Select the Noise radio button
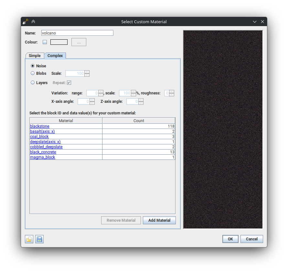 pyautogui.click(x=33, y=66)
